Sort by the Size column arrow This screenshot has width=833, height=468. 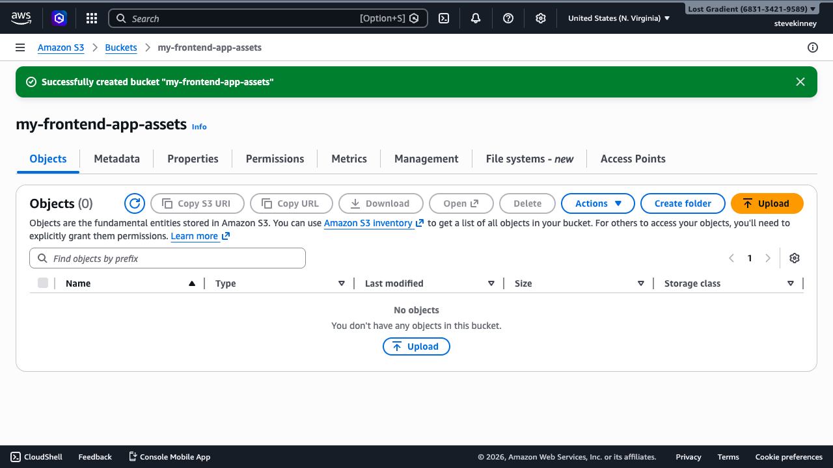click(x=640, y=283)
